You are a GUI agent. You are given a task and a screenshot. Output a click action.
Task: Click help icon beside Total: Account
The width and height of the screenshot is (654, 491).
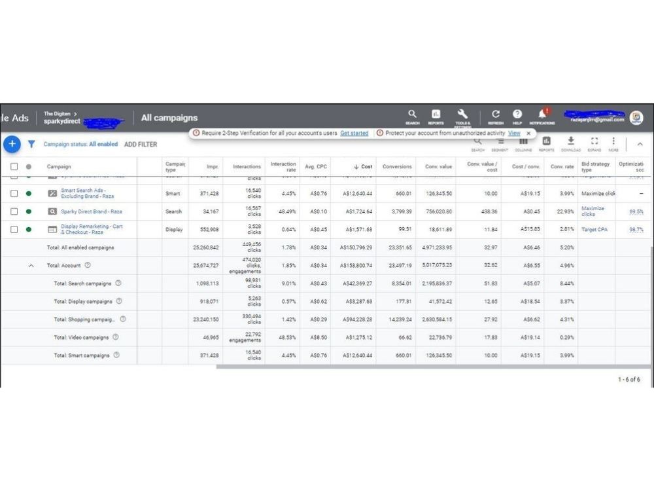[88, 265]
